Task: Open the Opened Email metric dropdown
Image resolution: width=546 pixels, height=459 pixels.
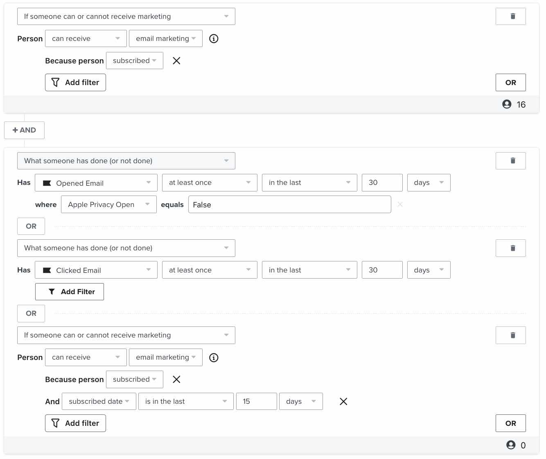Action: point(96,183)
